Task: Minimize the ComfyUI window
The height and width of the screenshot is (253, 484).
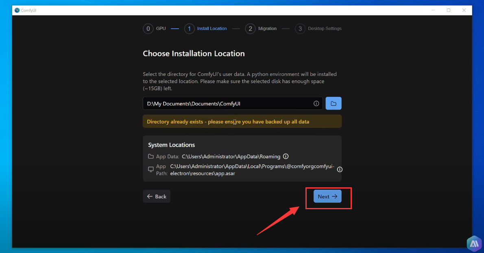Action: click(x=433, y=10)
